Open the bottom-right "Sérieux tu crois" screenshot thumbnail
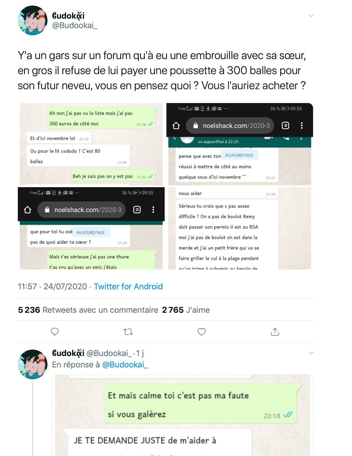The image size is (352, 456). tap(240, 228)
